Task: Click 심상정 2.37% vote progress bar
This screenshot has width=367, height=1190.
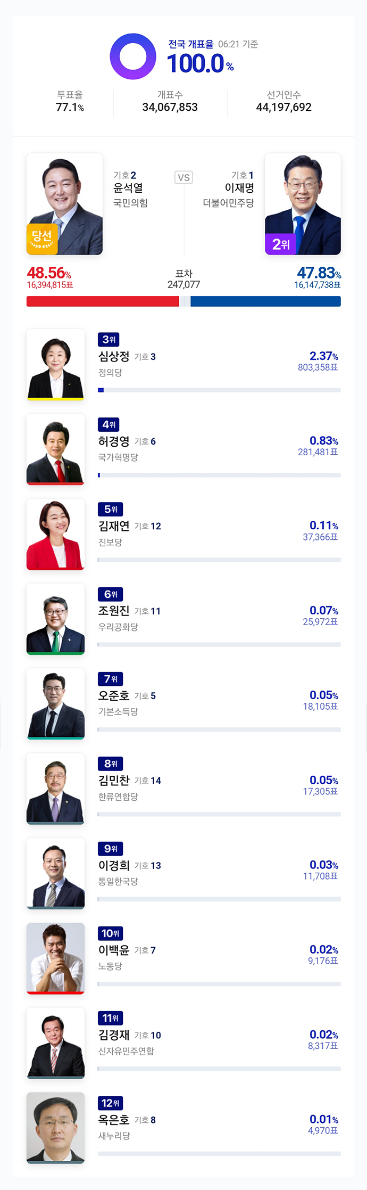Action: point(219,390)
